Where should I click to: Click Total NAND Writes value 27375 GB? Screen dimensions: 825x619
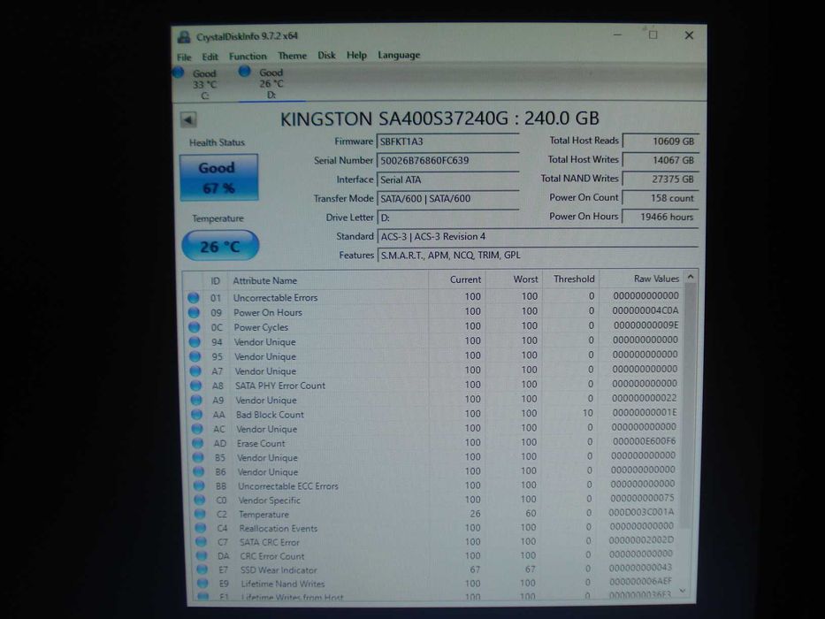click(x=661, y=179)
